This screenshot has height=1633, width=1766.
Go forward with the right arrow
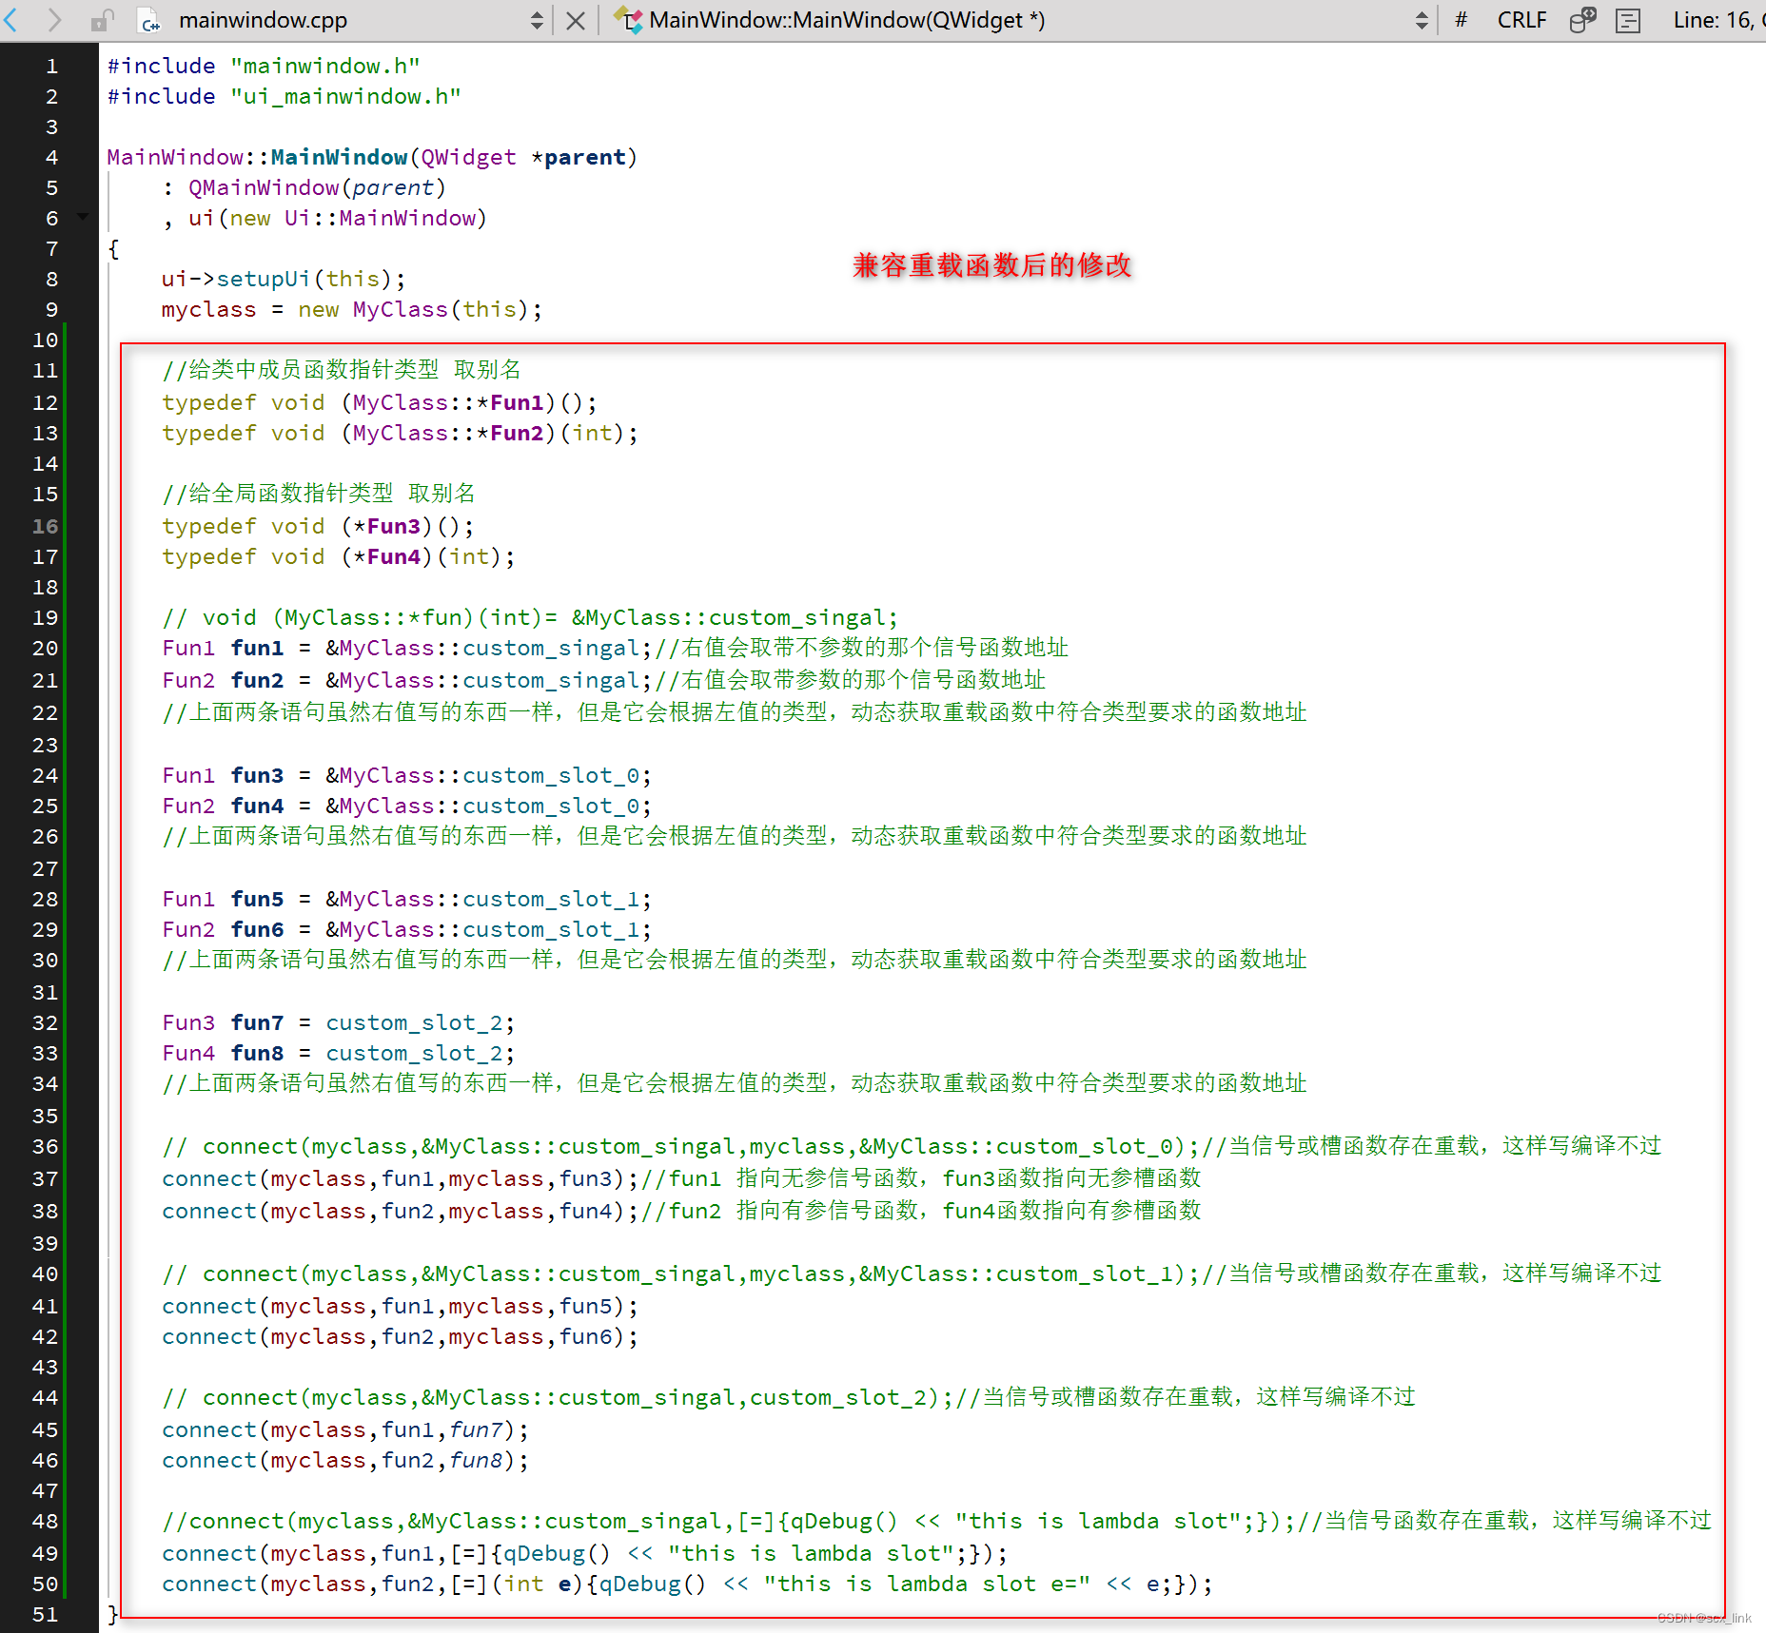pos(54,20)
